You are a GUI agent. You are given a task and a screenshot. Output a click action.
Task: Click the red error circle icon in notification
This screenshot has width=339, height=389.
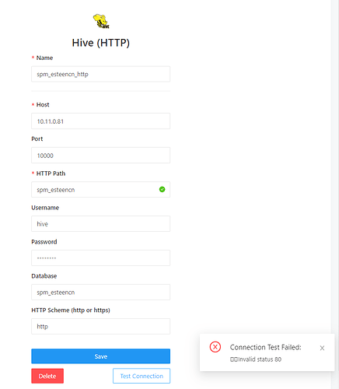(215, 347)
